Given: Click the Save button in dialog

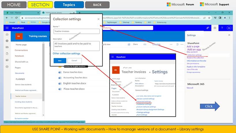Looking at the screenshot, I should tap(60, 61).
